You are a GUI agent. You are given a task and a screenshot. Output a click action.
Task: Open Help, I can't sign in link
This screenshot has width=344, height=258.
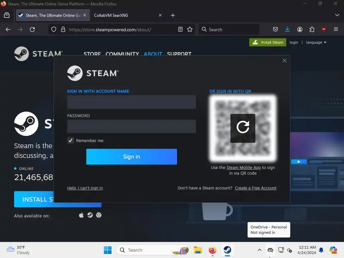[x=85, y=188]
